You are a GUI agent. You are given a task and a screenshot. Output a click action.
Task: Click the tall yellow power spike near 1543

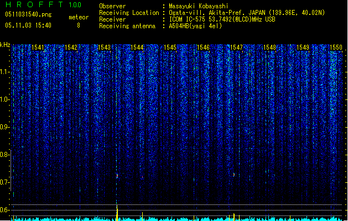point(117,213)
